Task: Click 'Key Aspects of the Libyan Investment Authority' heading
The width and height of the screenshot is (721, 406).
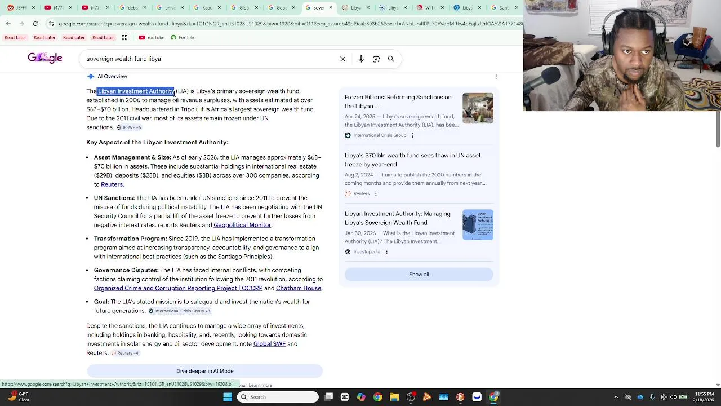Action: pos(157,143)
